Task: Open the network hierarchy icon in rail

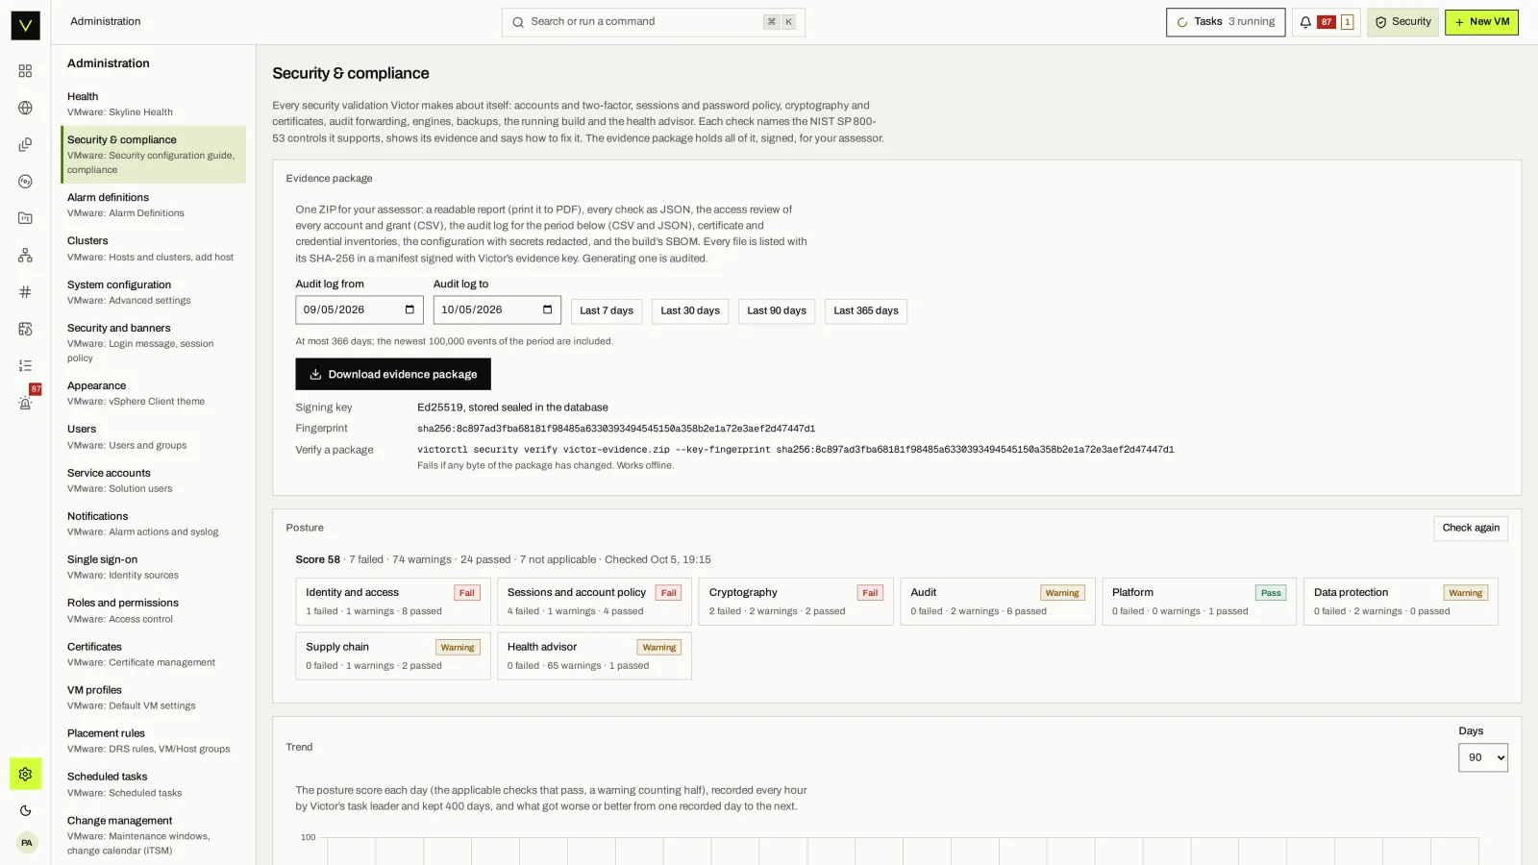Action: (x=25, y=255)
